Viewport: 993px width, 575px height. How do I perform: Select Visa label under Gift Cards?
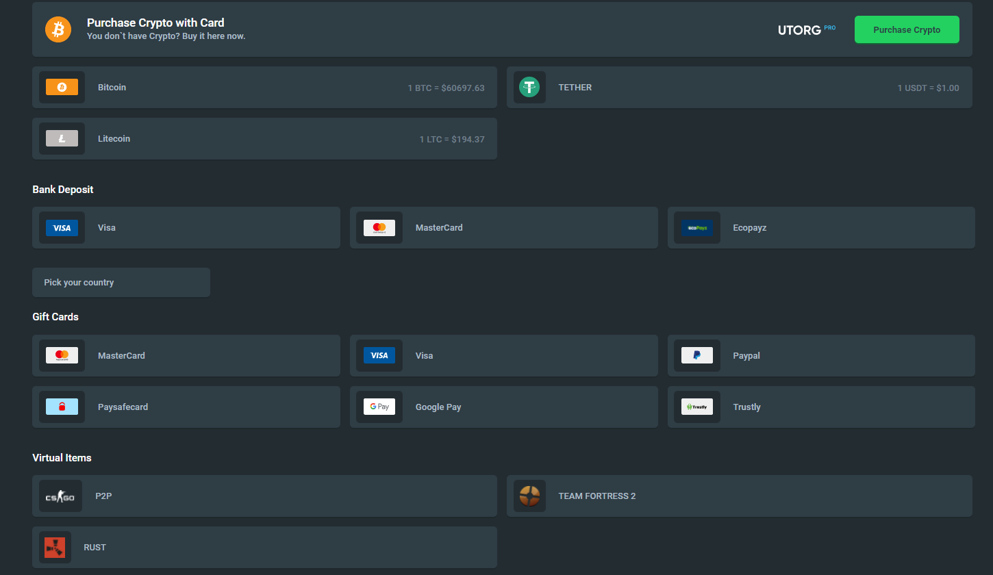(x=424, y=355)
